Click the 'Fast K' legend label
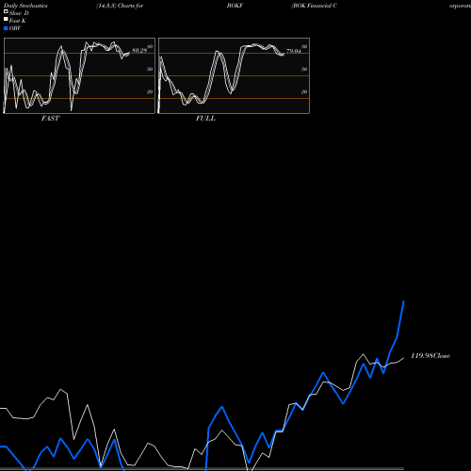Image resolution: width=471 pixels, height=471 pixels. pyautogui.click(x=18, y=21)
